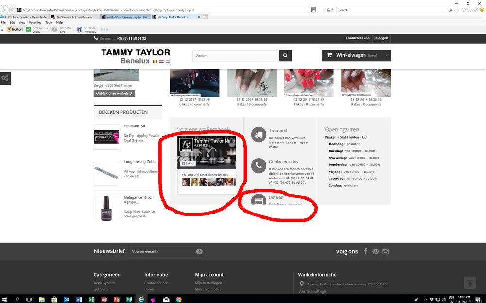Click the security lock icon in address bar
Viewport: 486px width, 303px height.
(328, 10)
